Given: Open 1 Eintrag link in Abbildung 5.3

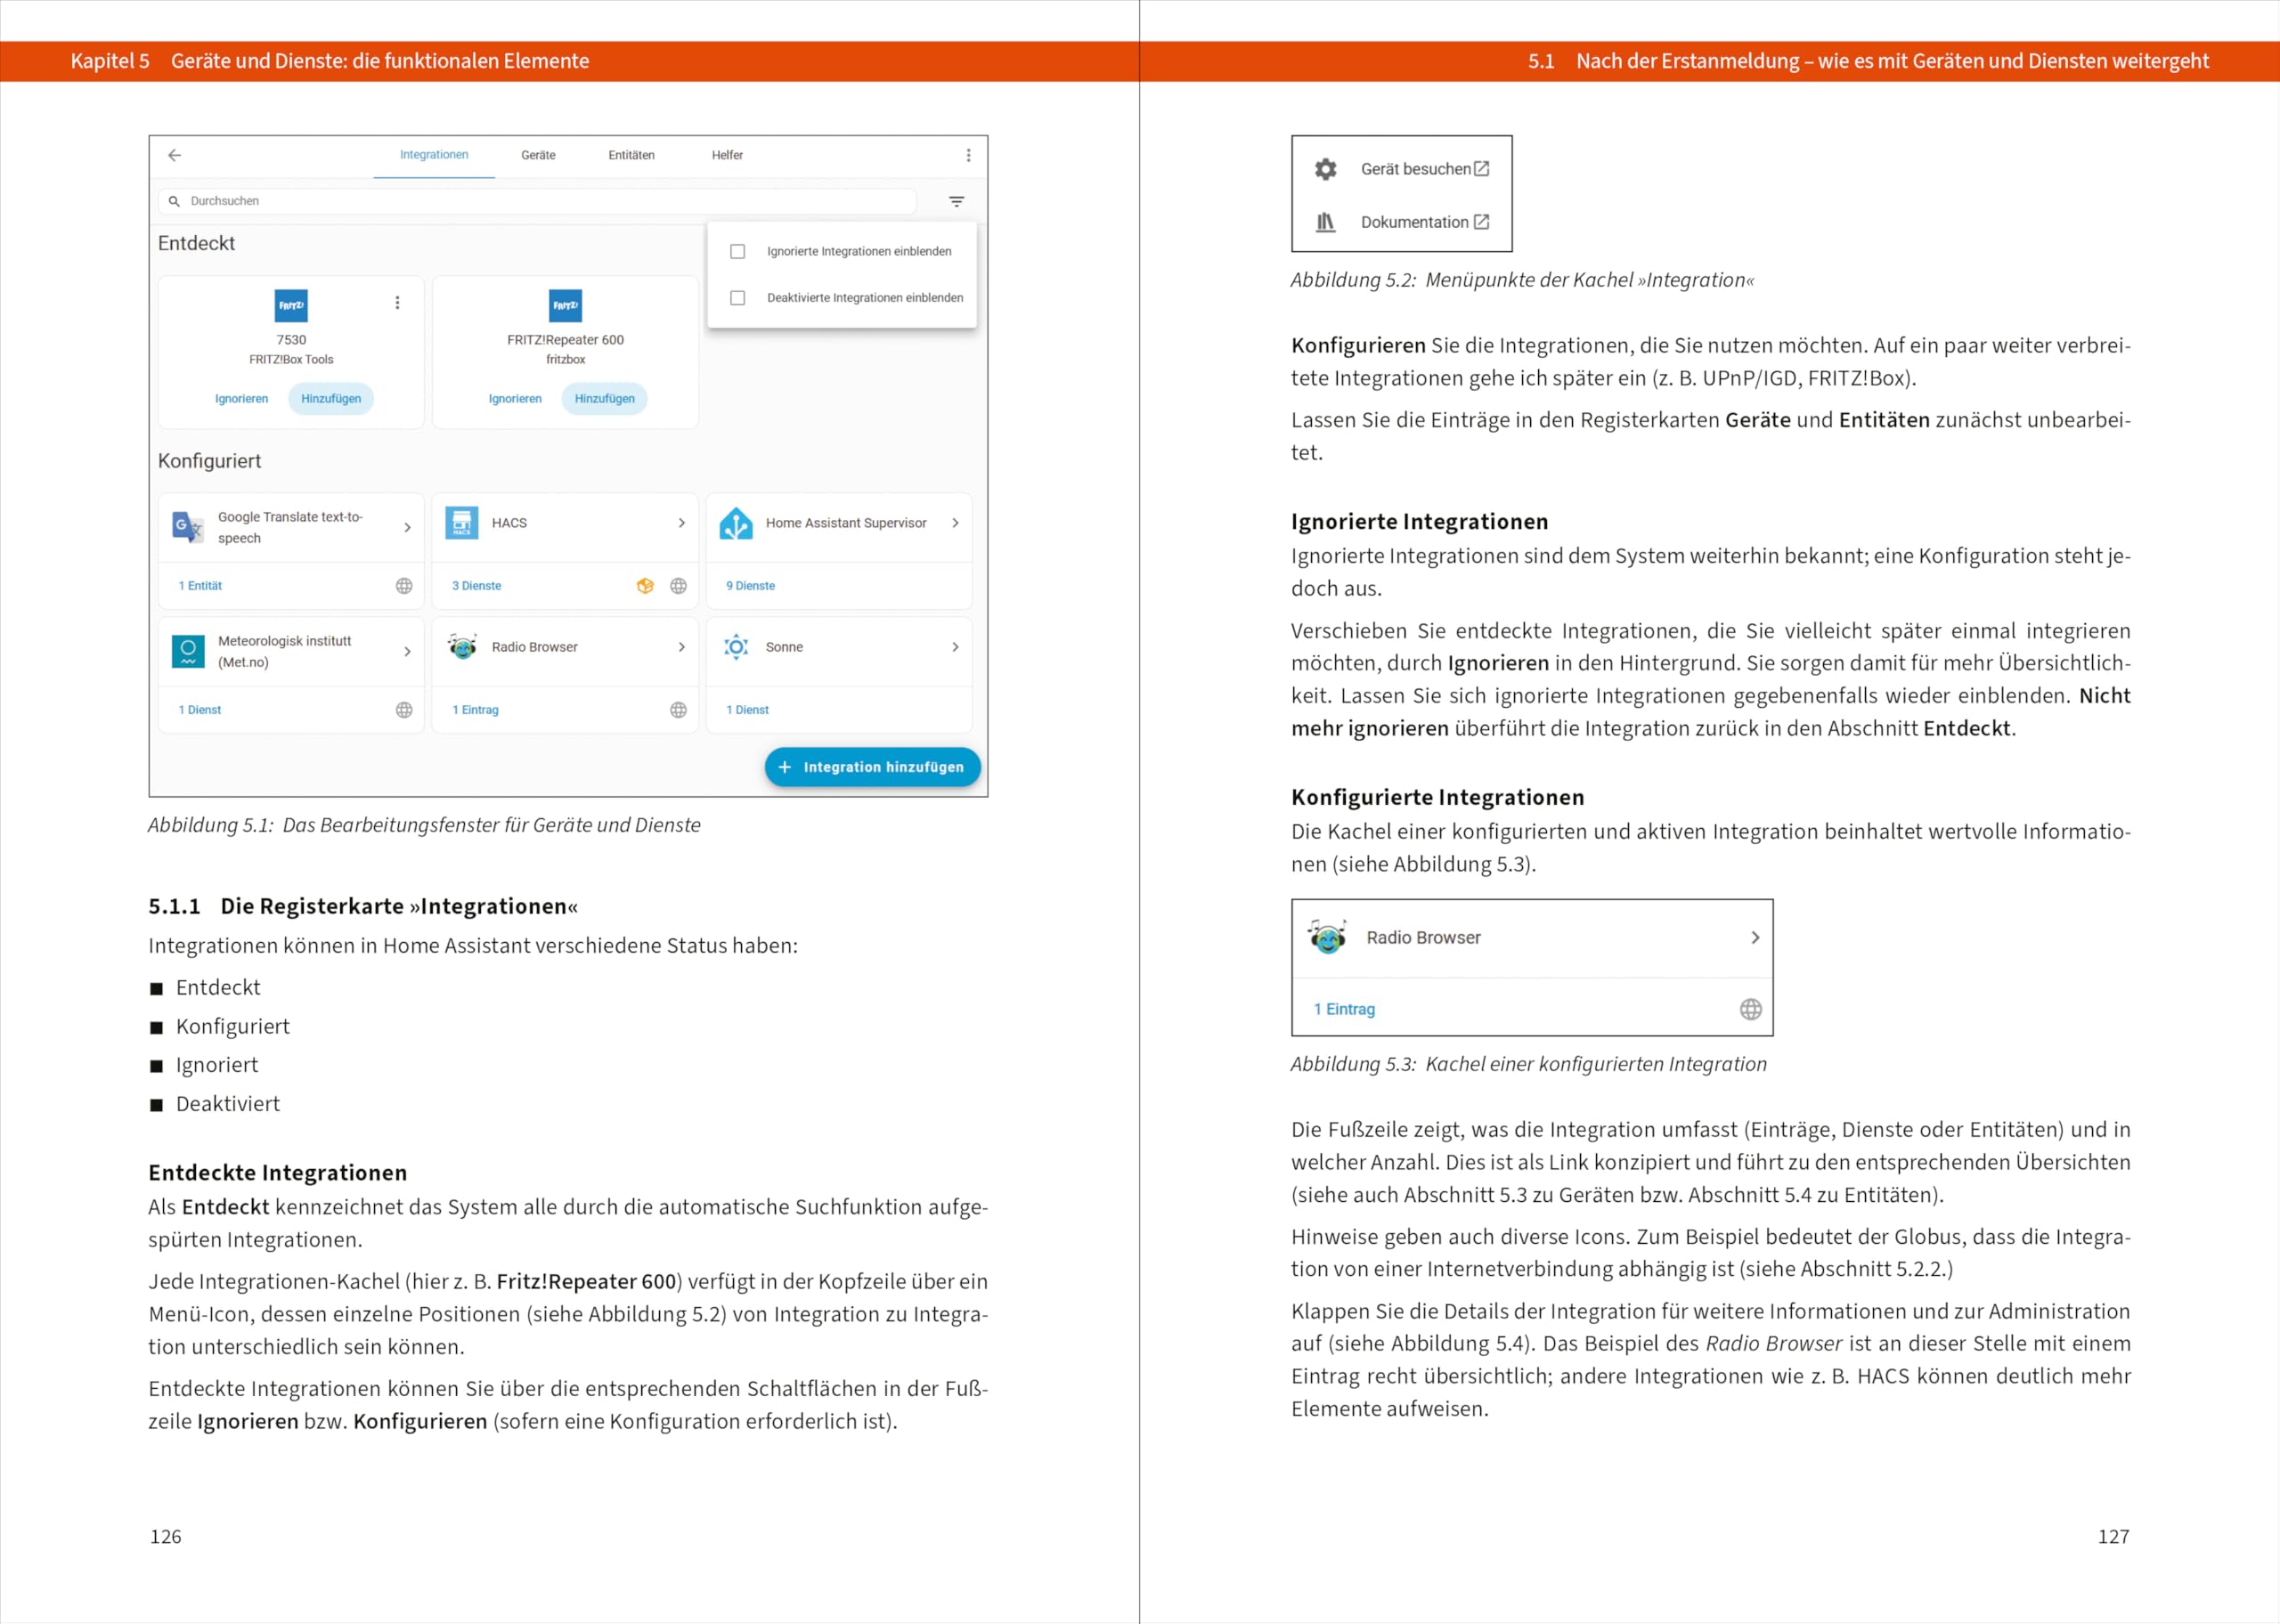Looking at the screenshot, I should point(1344,1009).
